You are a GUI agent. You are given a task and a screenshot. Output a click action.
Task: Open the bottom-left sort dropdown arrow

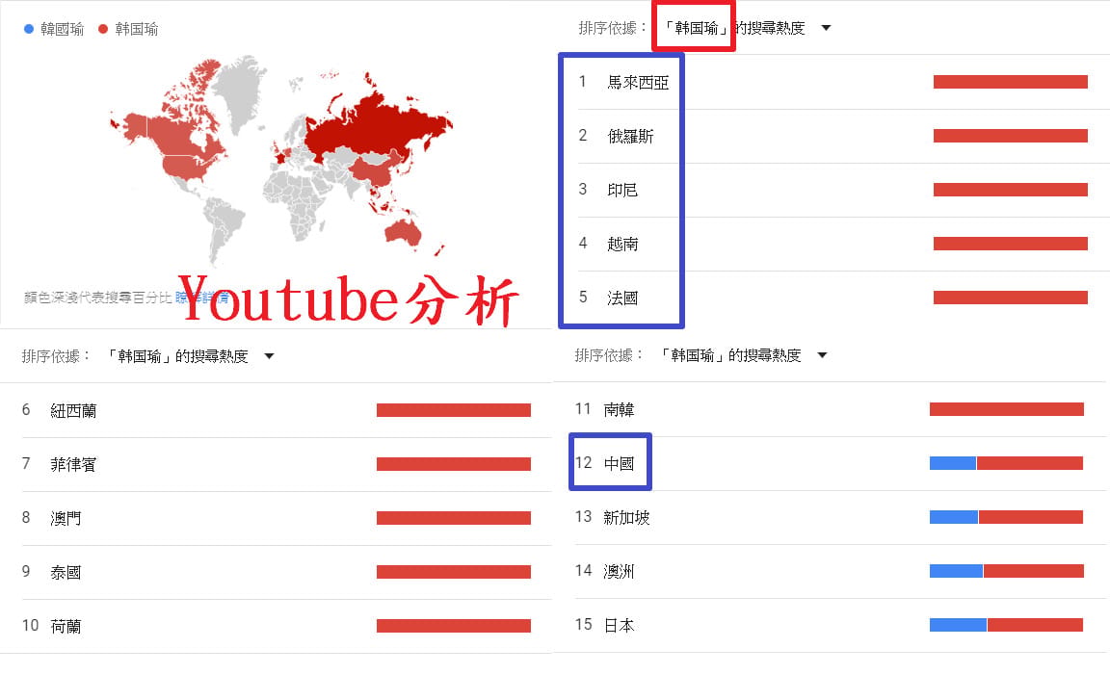[269, 356]
